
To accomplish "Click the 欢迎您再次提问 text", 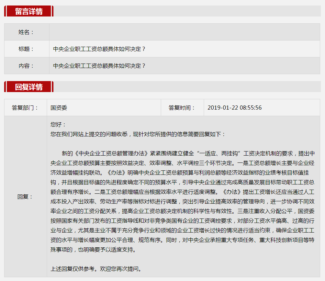I will tap(121, 269).
